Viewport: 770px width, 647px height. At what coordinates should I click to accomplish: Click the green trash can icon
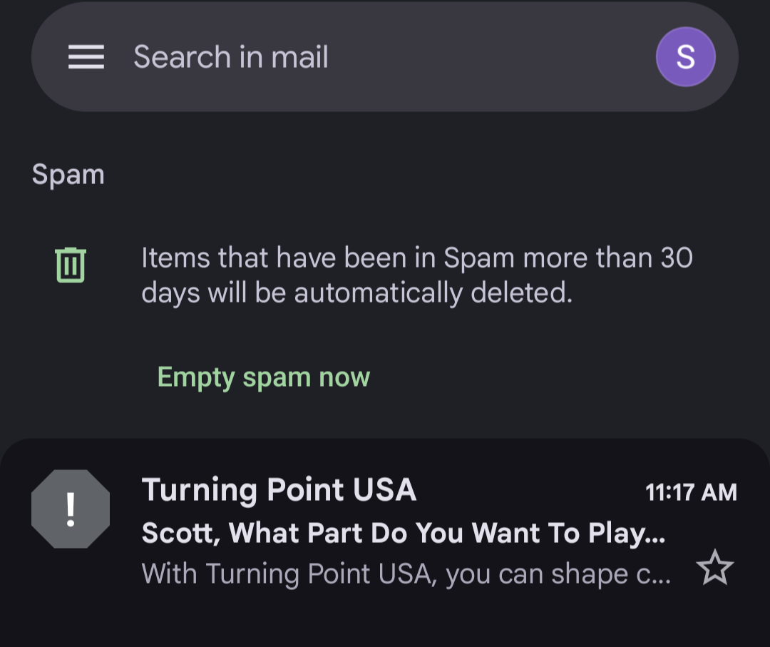tap(71, 265)
